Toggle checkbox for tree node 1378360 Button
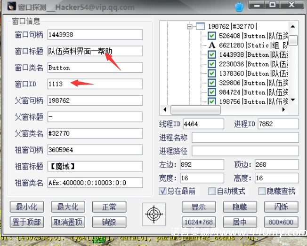The height and width of the screenshot is (246, 307). (x=211, y=73)
